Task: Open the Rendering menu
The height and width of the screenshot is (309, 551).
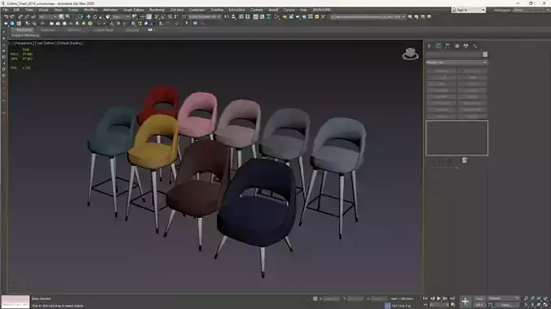Action: (x=157, y=10)
